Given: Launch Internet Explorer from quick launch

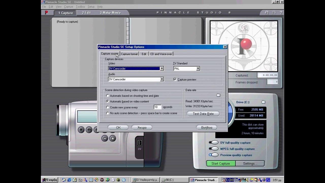Looking at the screenshot, I should (x=70, y=180).
